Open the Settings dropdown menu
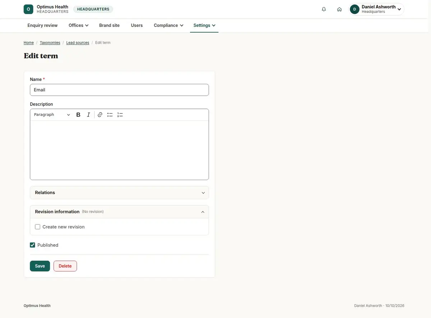 coord(204,25)
